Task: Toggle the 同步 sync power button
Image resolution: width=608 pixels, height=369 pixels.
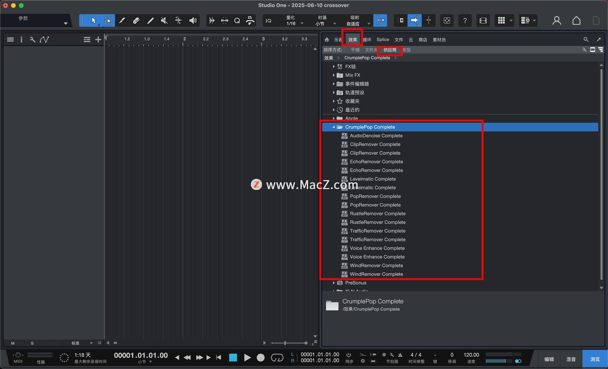Action: [349, 355]
